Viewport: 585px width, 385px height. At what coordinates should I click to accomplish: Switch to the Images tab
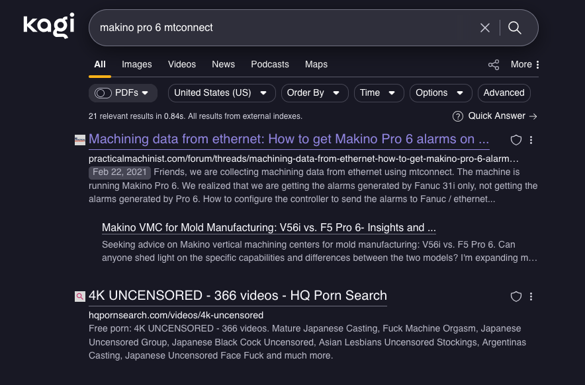click(x=137, y=64)
